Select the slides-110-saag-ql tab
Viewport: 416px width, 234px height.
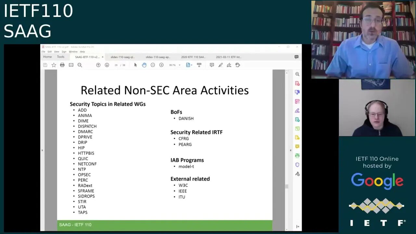123,57
